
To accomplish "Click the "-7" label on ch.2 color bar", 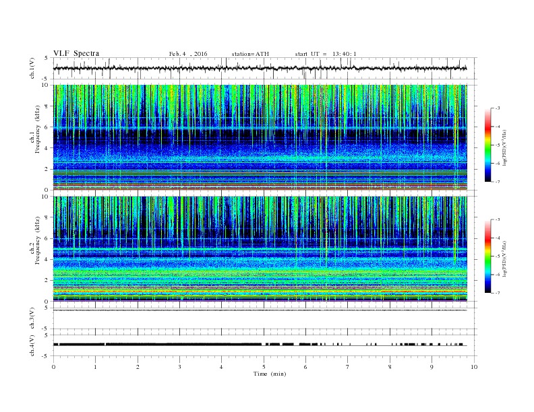I will [497, 293].
